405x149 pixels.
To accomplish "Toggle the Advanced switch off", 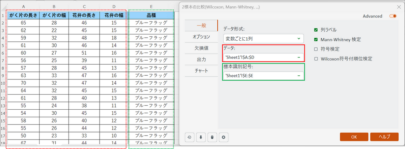I will pyautogui.click(x=392, y=16).
